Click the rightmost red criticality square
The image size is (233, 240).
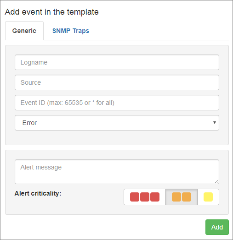155,197
